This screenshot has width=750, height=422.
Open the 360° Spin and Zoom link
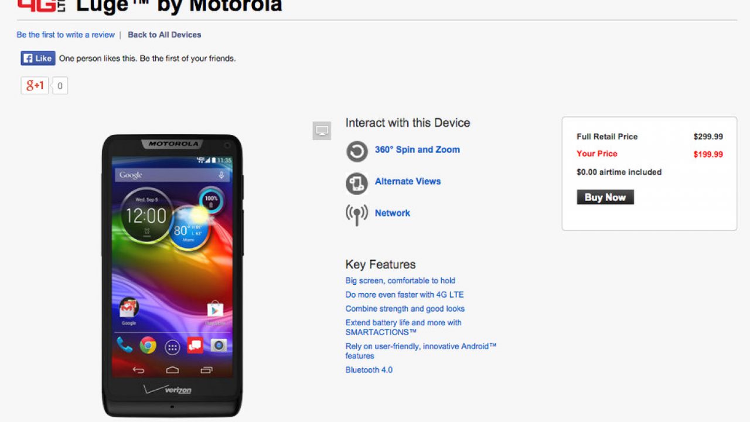[417, 149]
